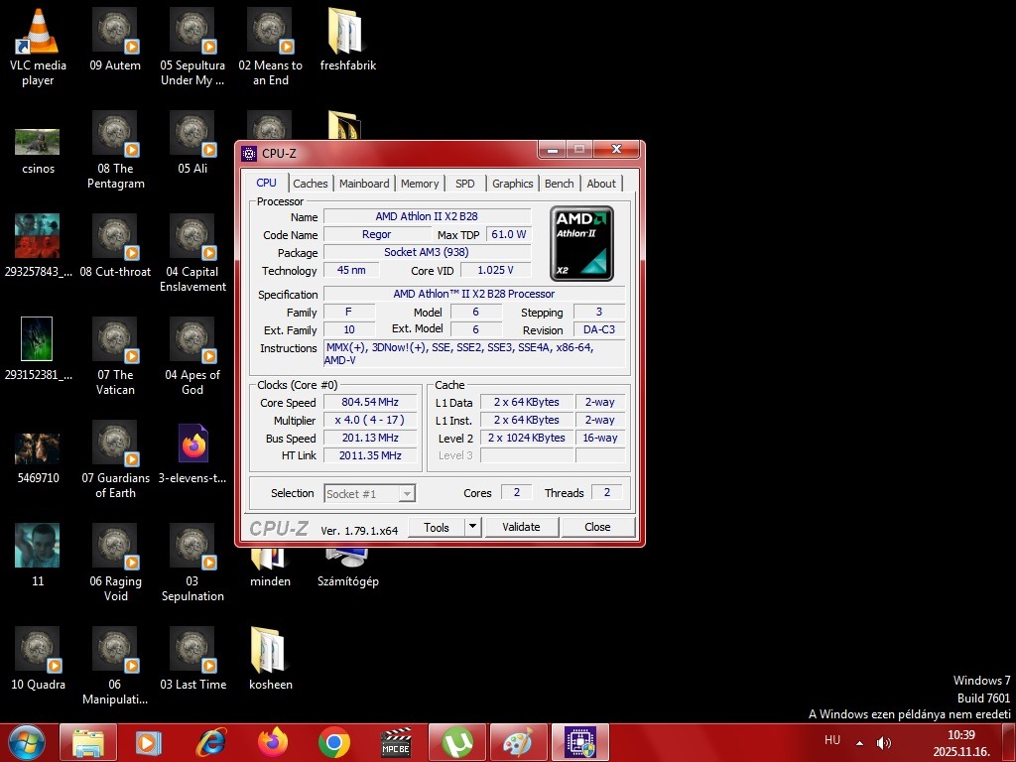Click the HU language indicator in tray
The width and height of the screenshot is (1016, 762).
tap(832, 740)
